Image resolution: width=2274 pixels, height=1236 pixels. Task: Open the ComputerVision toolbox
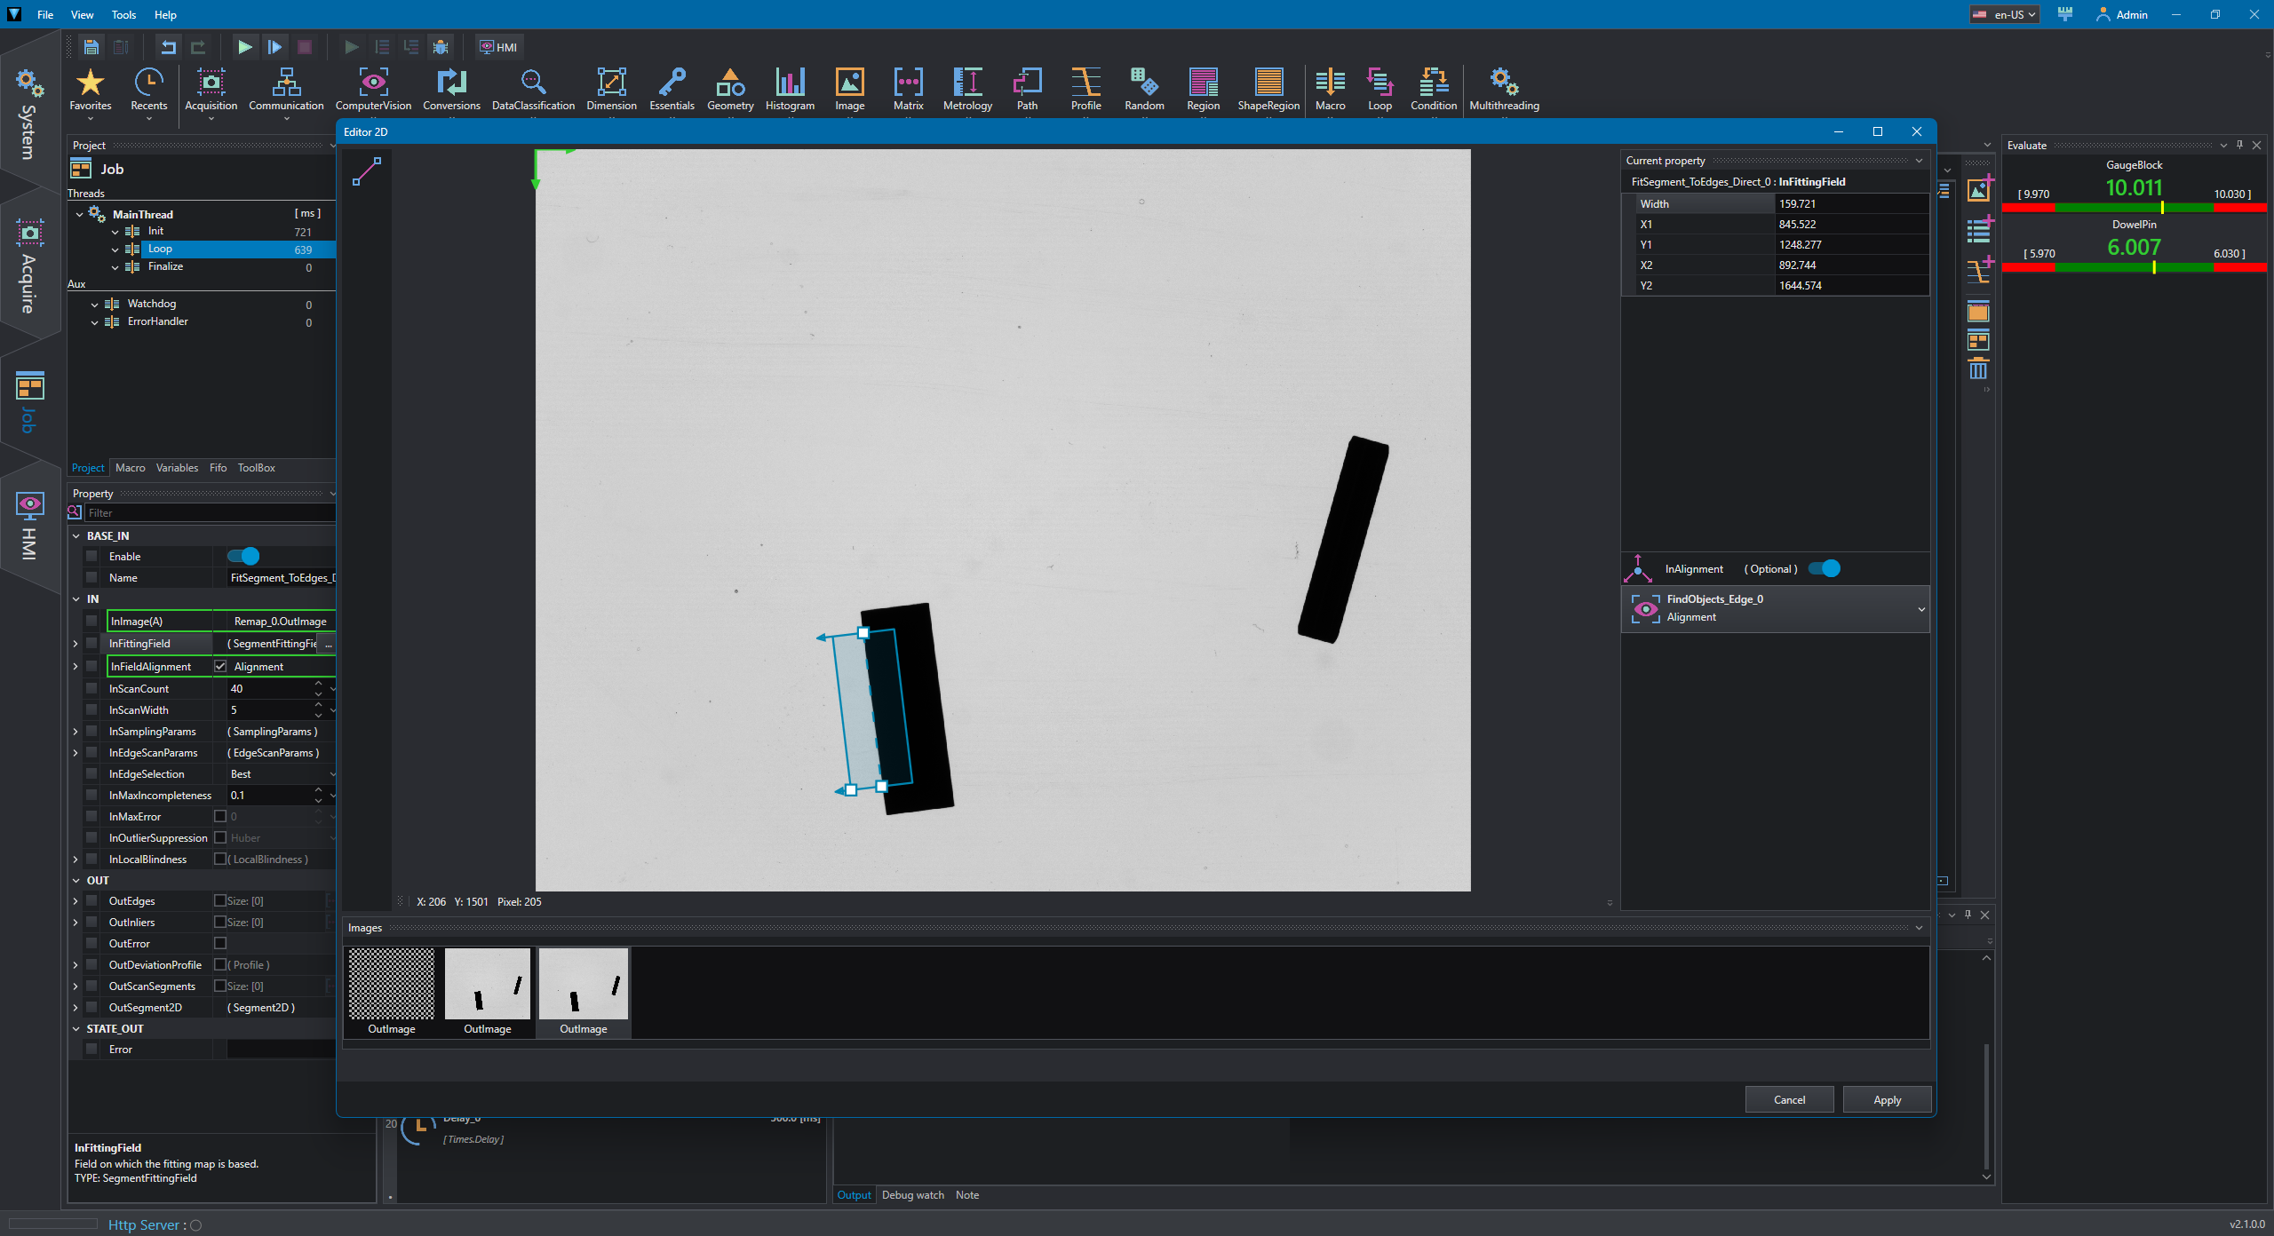tap(373, 90)
